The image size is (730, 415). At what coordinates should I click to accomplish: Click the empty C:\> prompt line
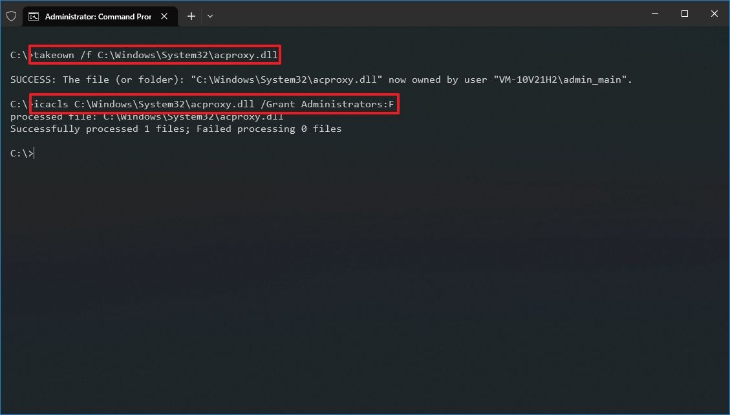[22, 153]
